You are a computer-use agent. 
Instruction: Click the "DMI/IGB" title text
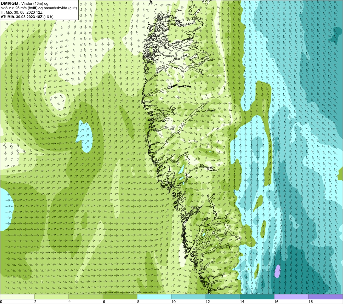pyautogui.click(x=9, y=3)
